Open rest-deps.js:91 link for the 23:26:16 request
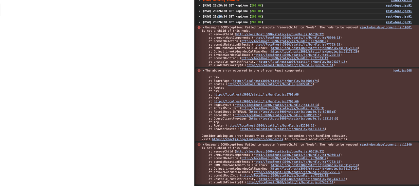Image resolution: width=419 pixels, height=186 pixels. 398,6
